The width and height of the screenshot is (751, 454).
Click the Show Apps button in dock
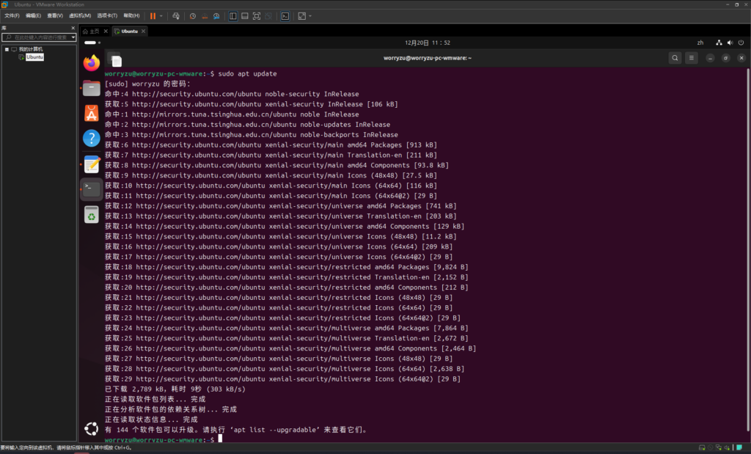91,429
